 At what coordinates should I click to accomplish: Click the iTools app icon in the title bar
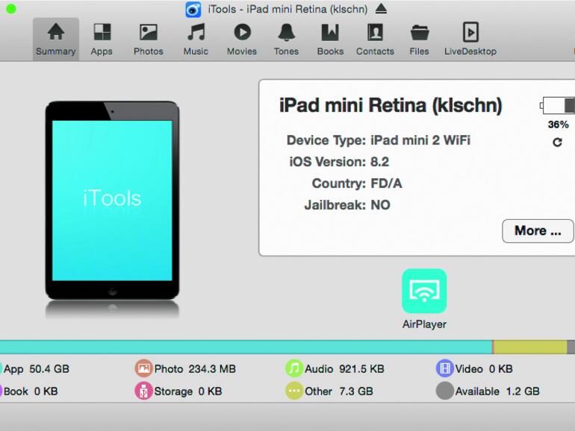pyautogui.click(x=193, y=10)
